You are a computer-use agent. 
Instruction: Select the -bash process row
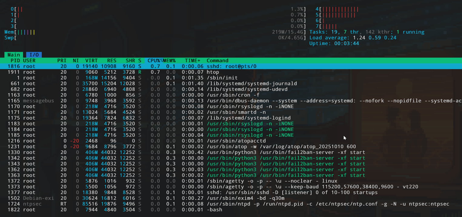pyautogui.click(x=214, y=210)
